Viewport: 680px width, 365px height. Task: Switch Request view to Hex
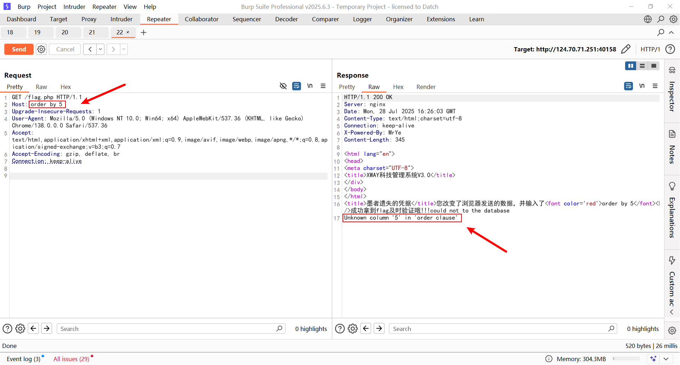pyautogui.click(x=66, y=87)
